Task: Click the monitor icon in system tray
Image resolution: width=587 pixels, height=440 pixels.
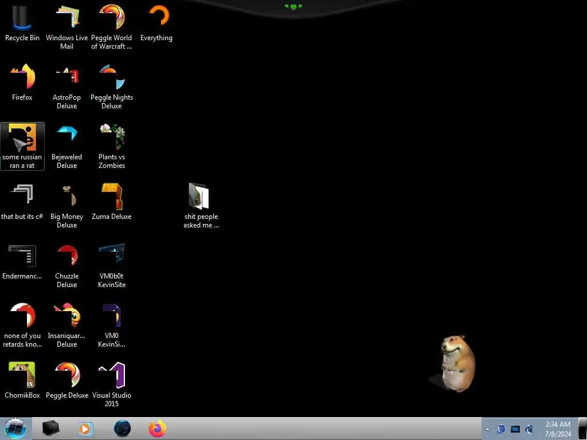Action: (515, 429)
